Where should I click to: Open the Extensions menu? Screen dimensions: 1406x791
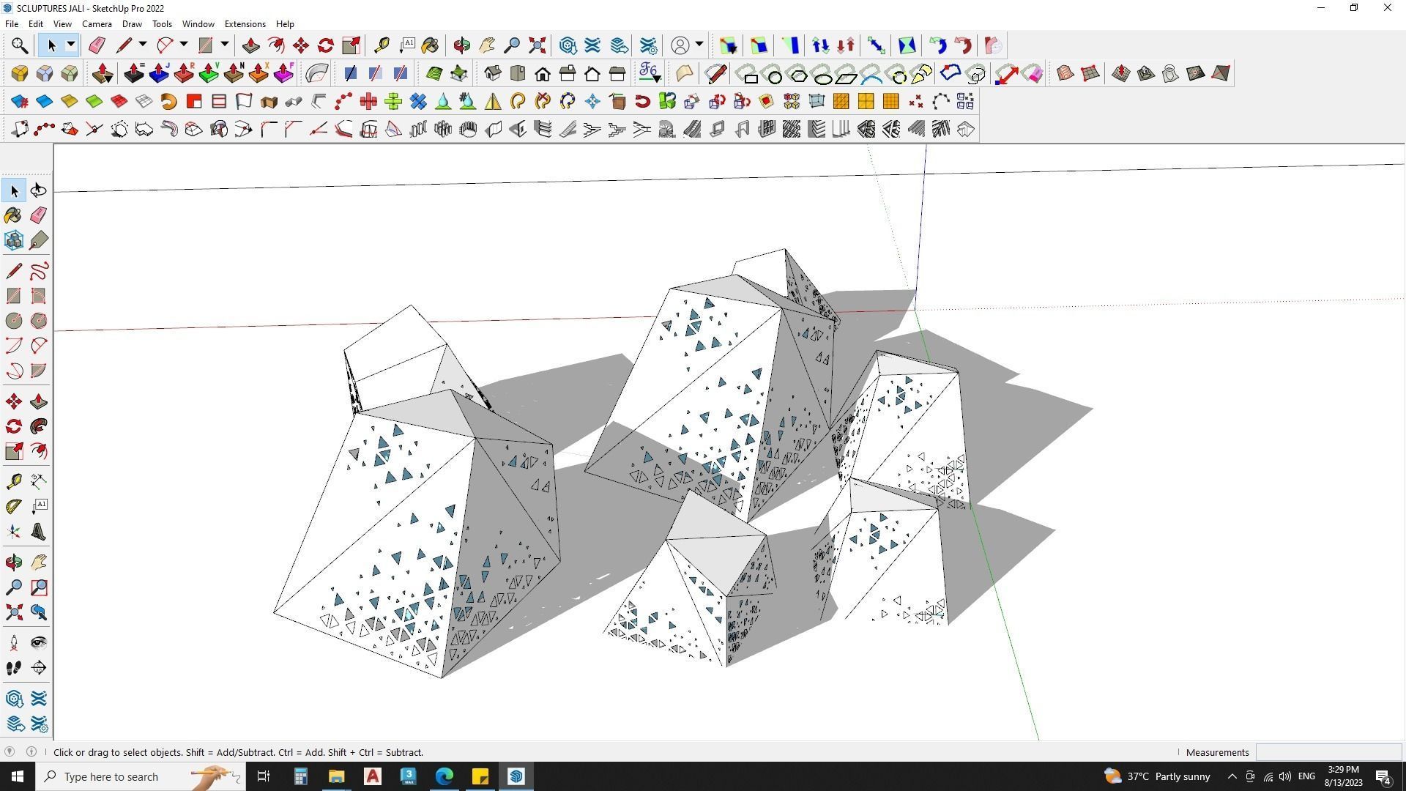(245, 24)
